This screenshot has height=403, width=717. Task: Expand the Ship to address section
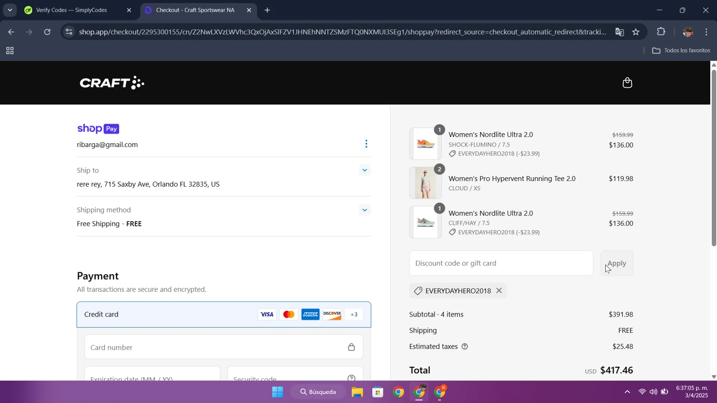coord(365,170)
